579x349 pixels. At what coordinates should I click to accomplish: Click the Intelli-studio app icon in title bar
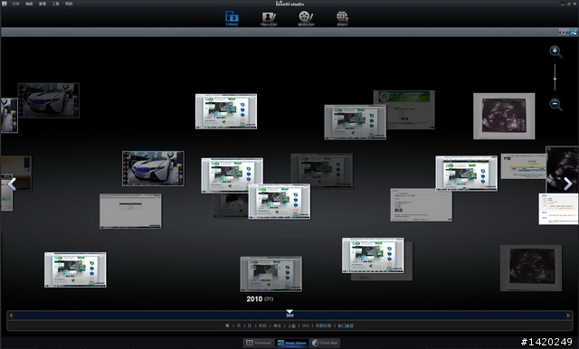(x=4, y=4)
